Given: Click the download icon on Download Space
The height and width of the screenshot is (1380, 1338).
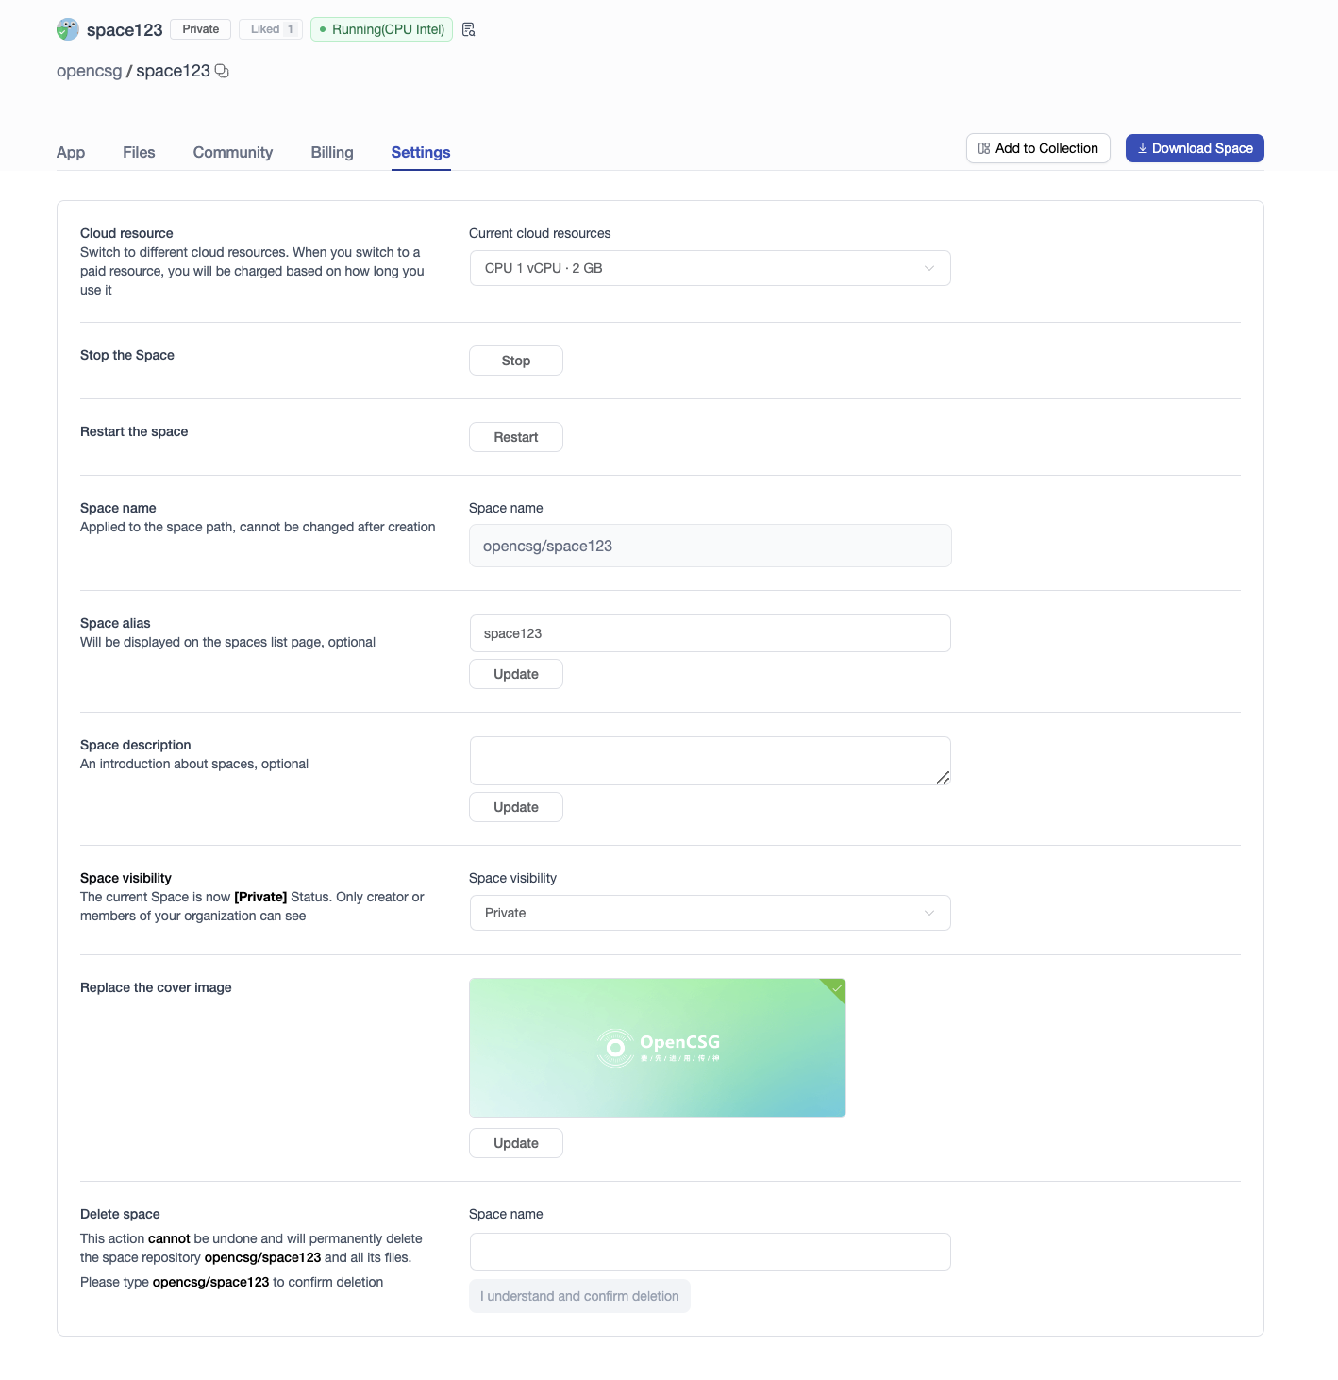Looking at the screenshot, I should coord(1143,148).
